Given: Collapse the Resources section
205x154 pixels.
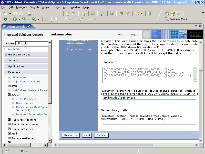Looking at the screenshot, I should point(6,72).
